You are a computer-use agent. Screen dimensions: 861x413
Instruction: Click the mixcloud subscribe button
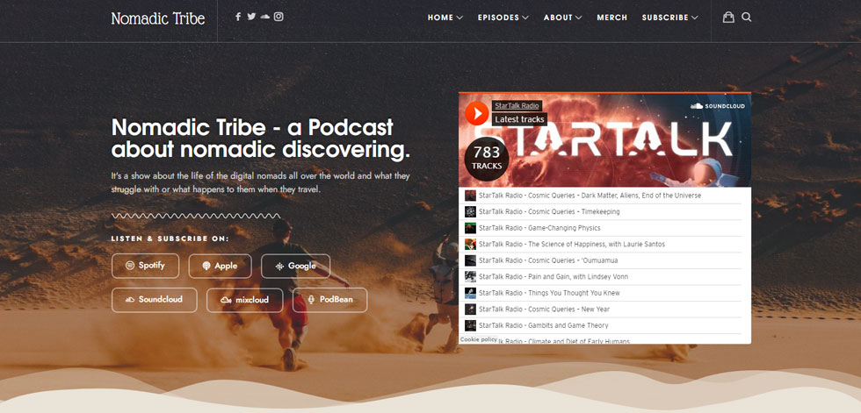tap(245, 300)
